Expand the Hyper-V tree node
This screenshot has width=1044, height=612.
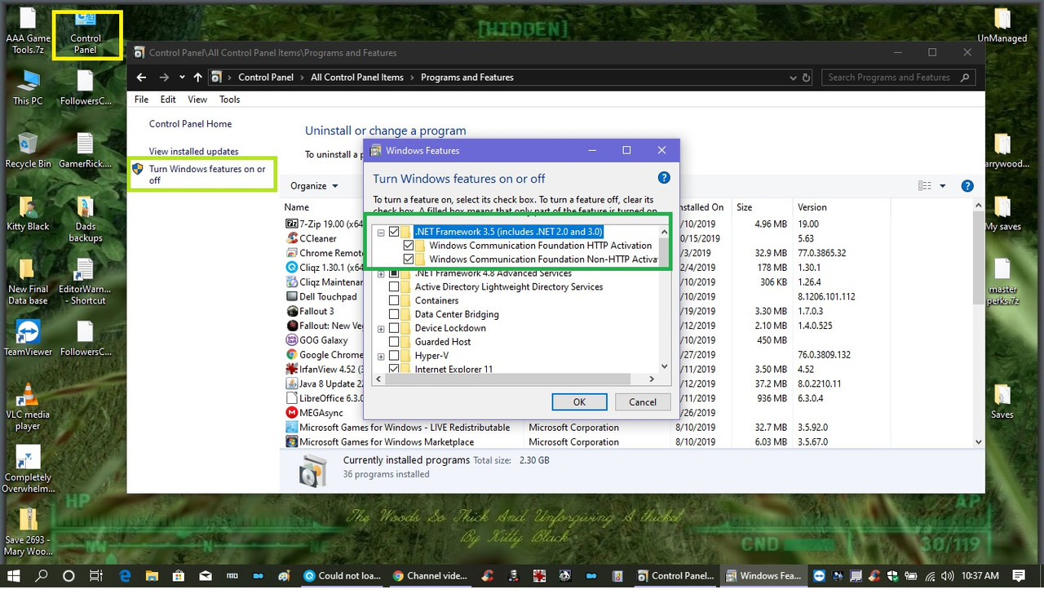tap(381, 357)
